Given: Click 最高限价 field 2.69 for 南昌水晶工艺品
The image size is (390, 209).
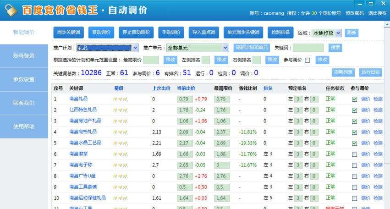Looking at the screenshot, I should pyautogui.click(x=222, y=143).
